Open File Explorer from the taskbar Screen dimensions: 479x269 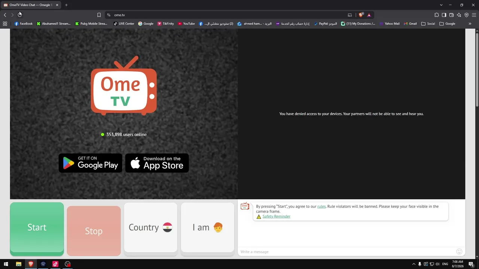click(18, 264)
